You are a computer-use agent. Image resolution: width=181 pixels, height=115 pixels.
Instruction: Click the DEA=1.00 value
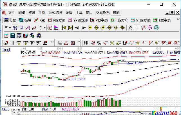(49, 109)
